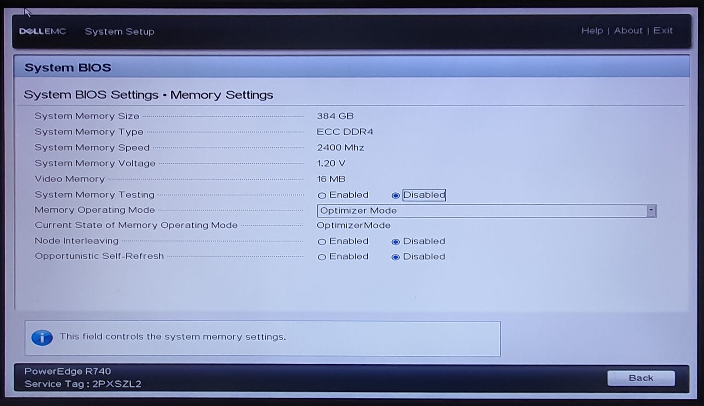Click Exit in the top bar
The height and width of the screenshot is (406, 704).
coord(663,31)
